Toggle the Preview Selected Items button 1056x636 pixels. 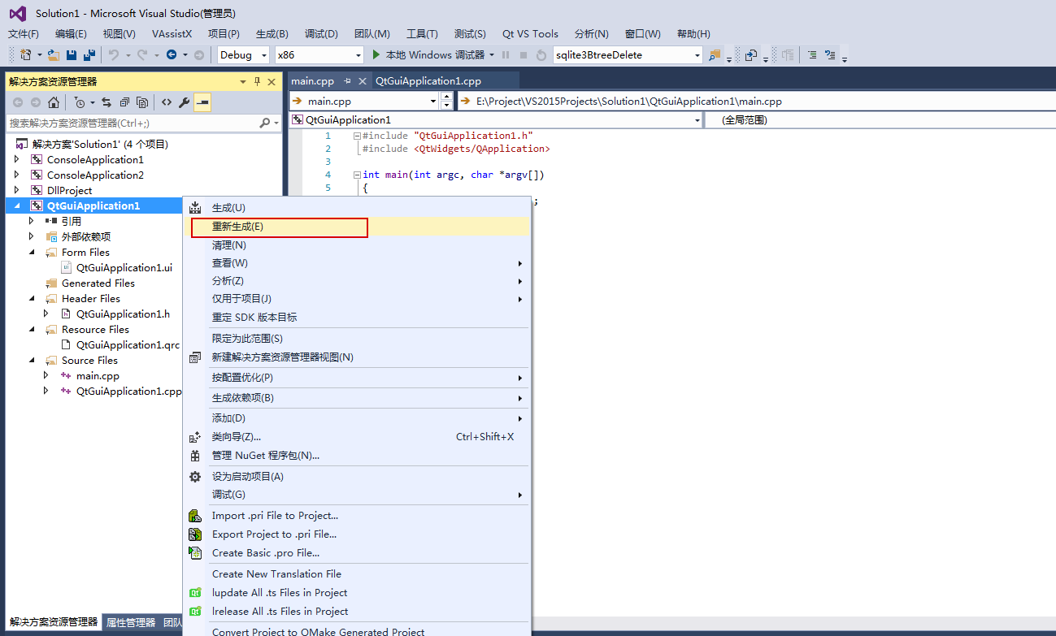(x=202, y=102)
